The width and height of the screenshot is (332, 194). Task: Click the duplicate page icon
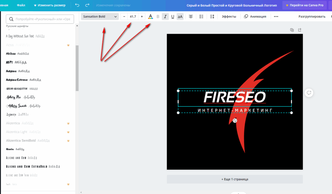click(292, 30)
